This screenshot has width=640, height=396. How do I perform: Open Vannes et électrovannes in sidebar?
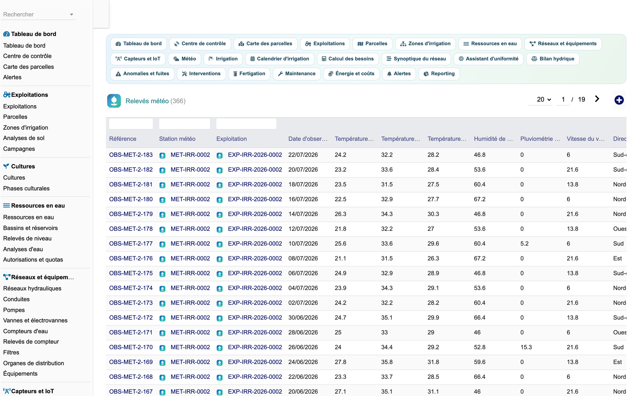(35, 320)
